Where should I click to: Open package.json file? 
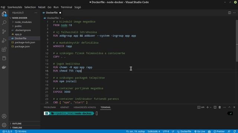[x=22, y=47]
